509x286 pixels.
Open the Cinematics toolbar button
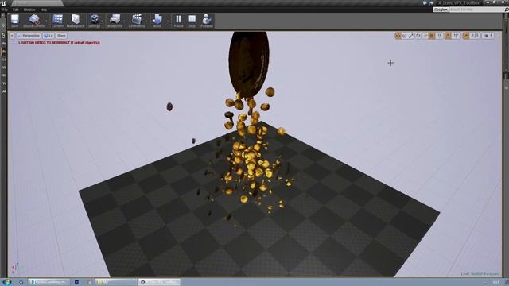137,21
